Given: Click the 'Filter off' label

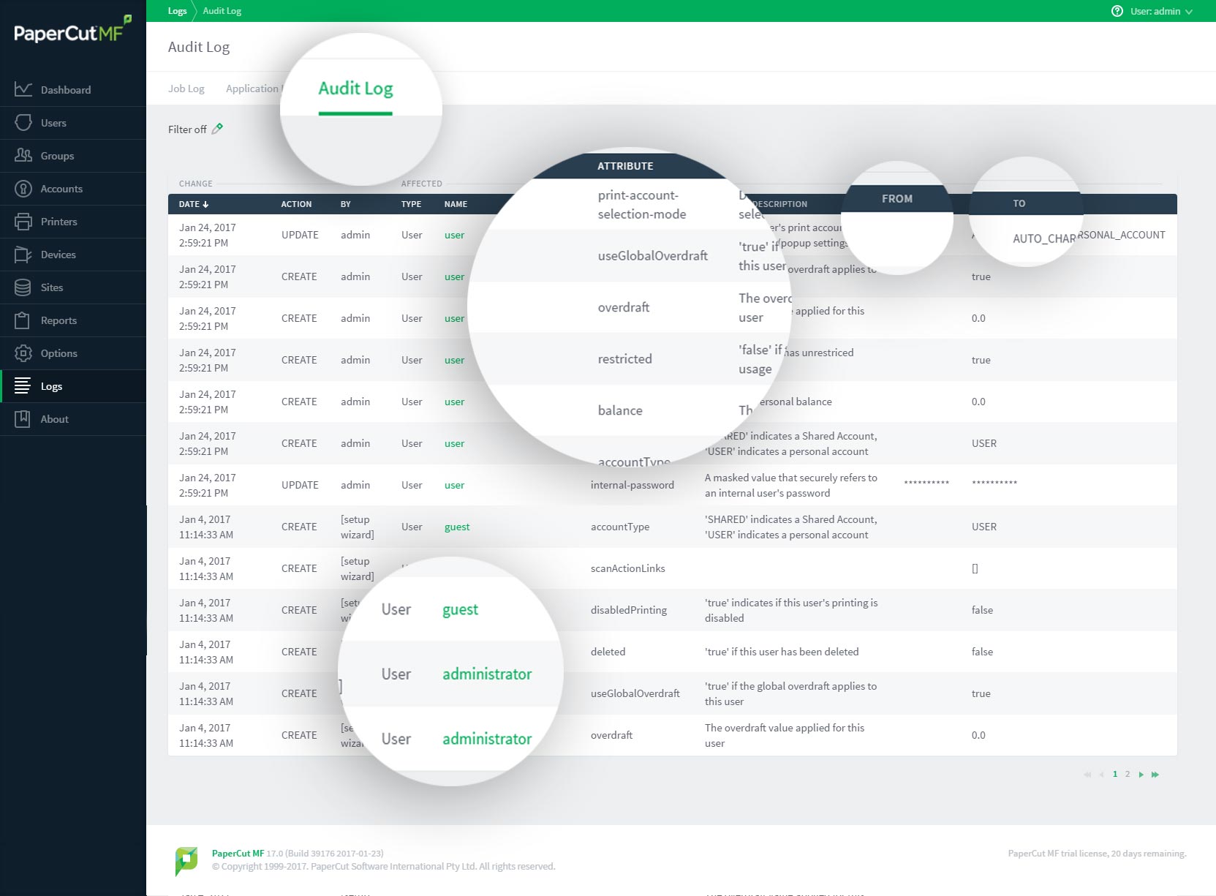Looking at the screenshot, I should pyautogui.click(x=187, y=129).
